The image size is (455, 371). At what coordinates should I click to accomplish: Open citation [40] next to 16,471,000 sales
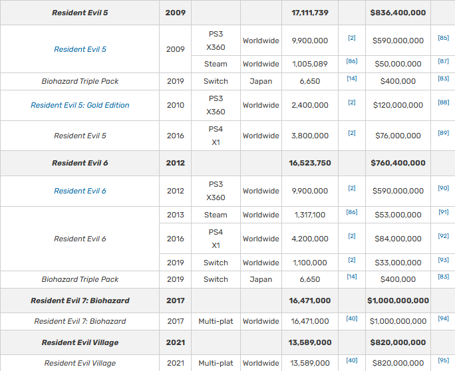tap(352, 318)
